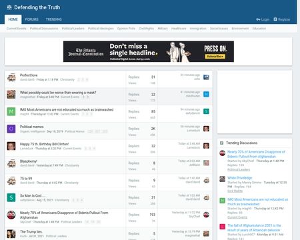
Task: Open the Perfect love thread
Action: pyautogui.click(x=29, y=75)
